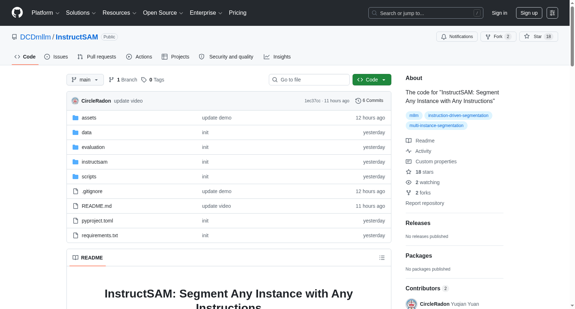Open the Releases section heading
The width and height of the screenshot is (575, 309).
(418, 223)
